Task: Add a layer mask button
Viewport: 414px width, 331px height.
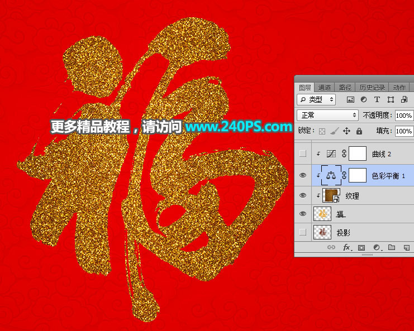Action: click(x=361, y=247)
